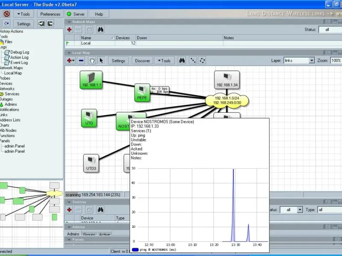Switch to the Admins tab

[73, 234]
